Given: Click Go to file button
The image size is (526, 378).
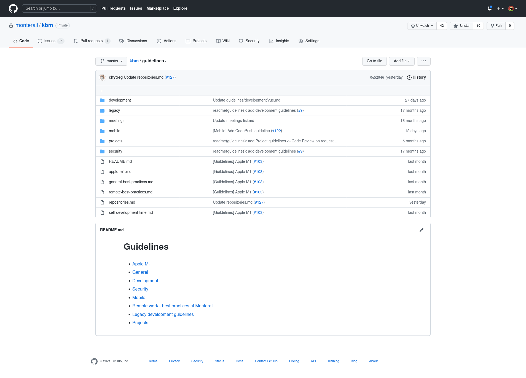Looking at the screenshot, I should click(374, 61).
